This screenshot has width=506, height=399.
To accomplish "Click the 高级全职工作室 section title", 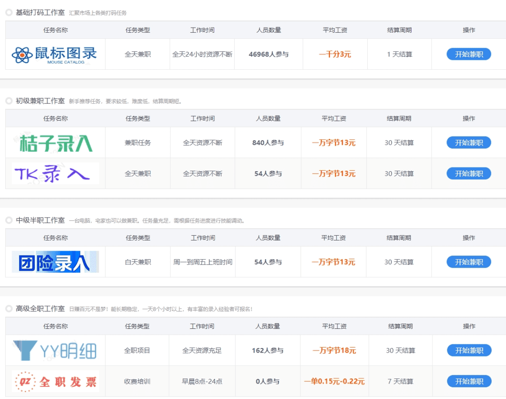I will [x=40, y=309].
